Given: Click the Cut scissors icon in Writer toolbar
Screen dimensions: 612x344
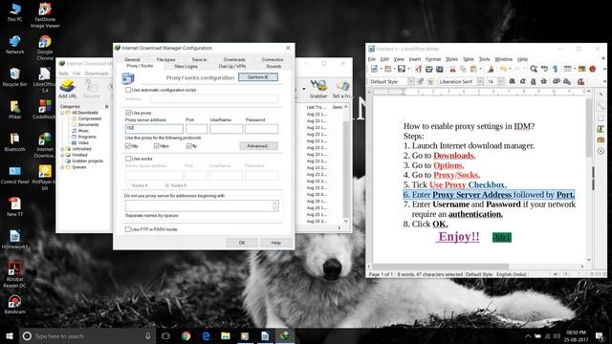Looking at the screenshot, I should click(x=452, y=69).
